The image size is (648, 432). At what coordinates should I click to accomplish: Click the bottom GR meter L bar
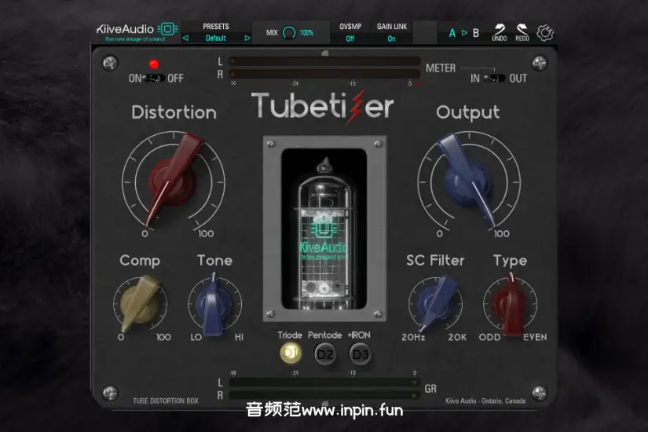click(324, 383)
